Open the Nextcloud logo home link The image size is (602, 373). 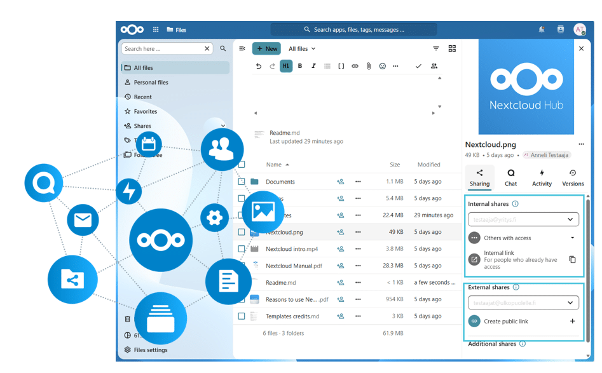click(x=132, y=30)
